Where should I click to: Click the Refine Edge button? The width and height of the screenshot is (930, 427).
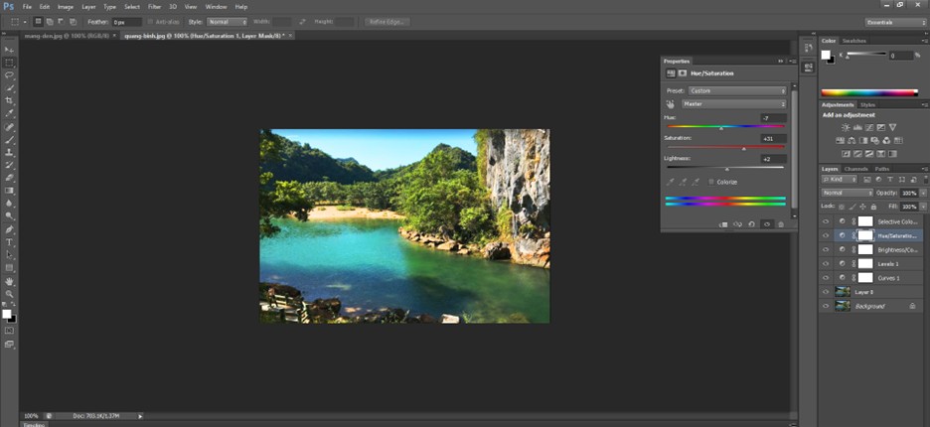tap(387, 22)
